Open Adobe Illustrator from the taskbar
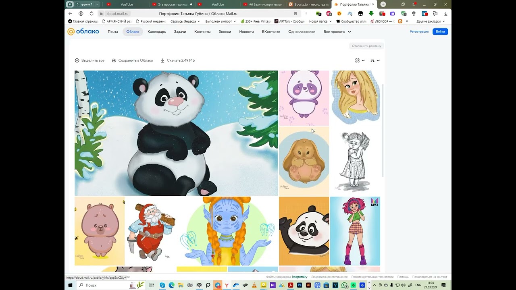Screen dimensions: 516x290 308,285
